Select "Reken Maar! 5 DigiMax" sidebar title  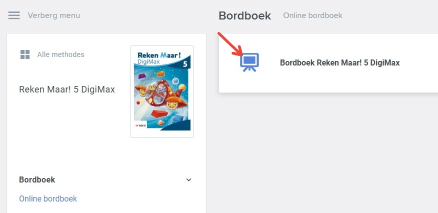(x=67, y=89)
